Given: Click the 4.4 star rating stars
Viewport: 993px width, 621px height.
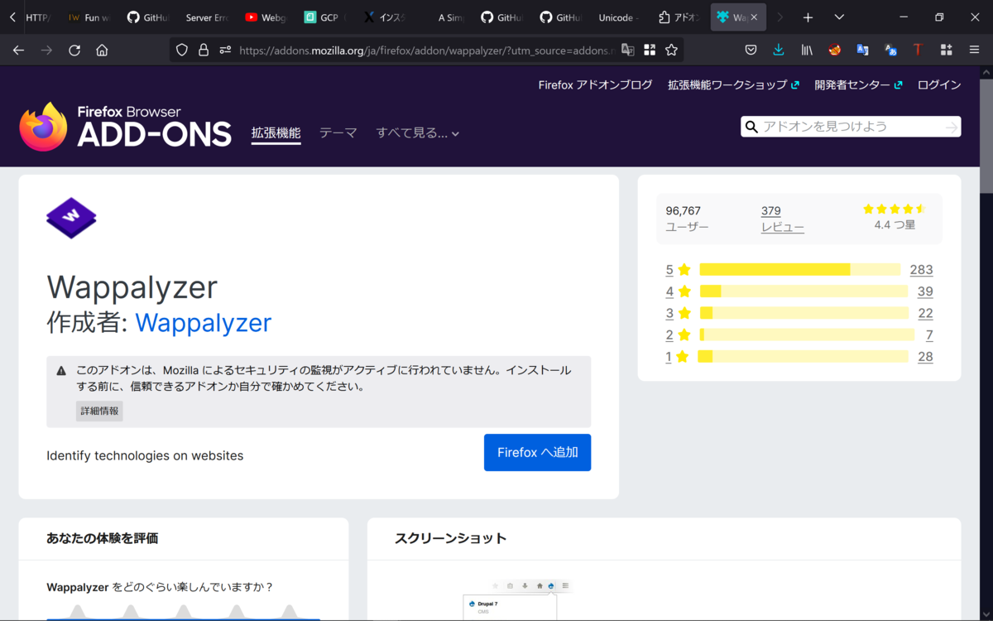Looking at the screenshot, I should 895,209.
